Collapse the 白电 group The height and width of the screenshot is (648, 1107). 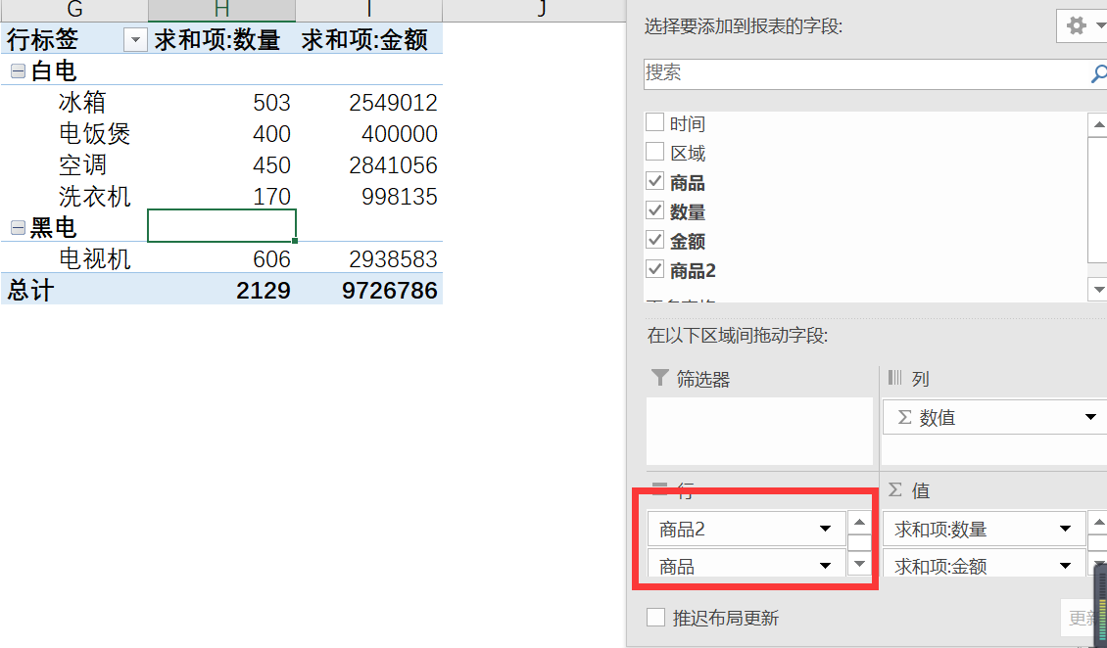pyautogui.click(x=19, y=70)
